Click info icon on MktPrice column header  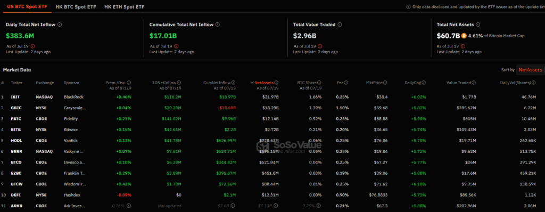click(x=385, y=83)
